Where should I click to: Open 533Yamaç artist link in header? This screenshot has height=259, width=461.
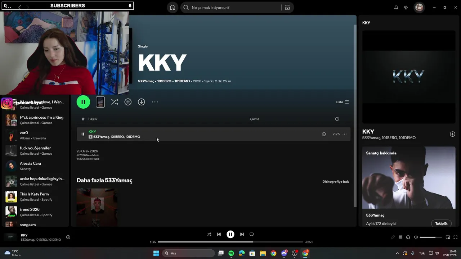(146, 81)
